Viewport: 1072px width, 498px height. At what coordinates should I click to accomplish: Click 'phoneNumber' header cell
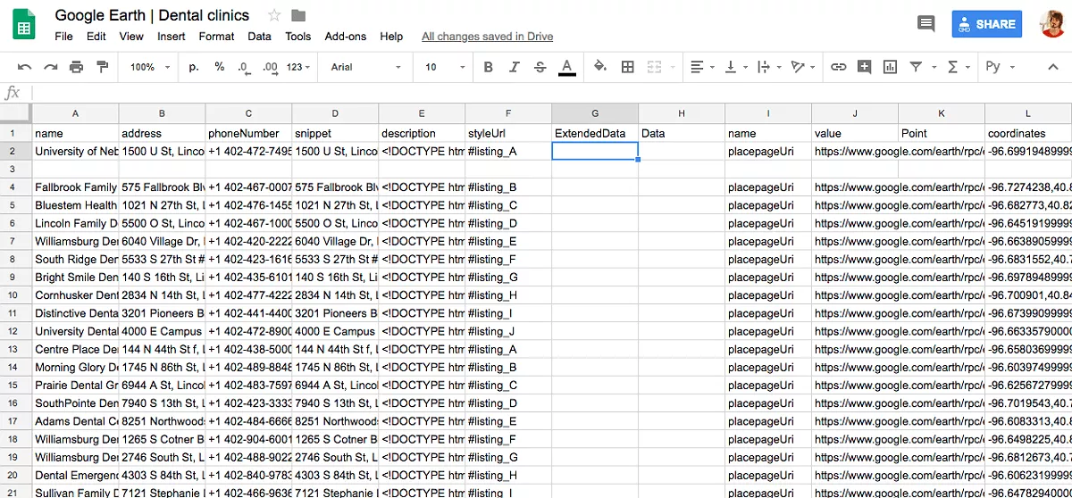[x=248, y=133]
